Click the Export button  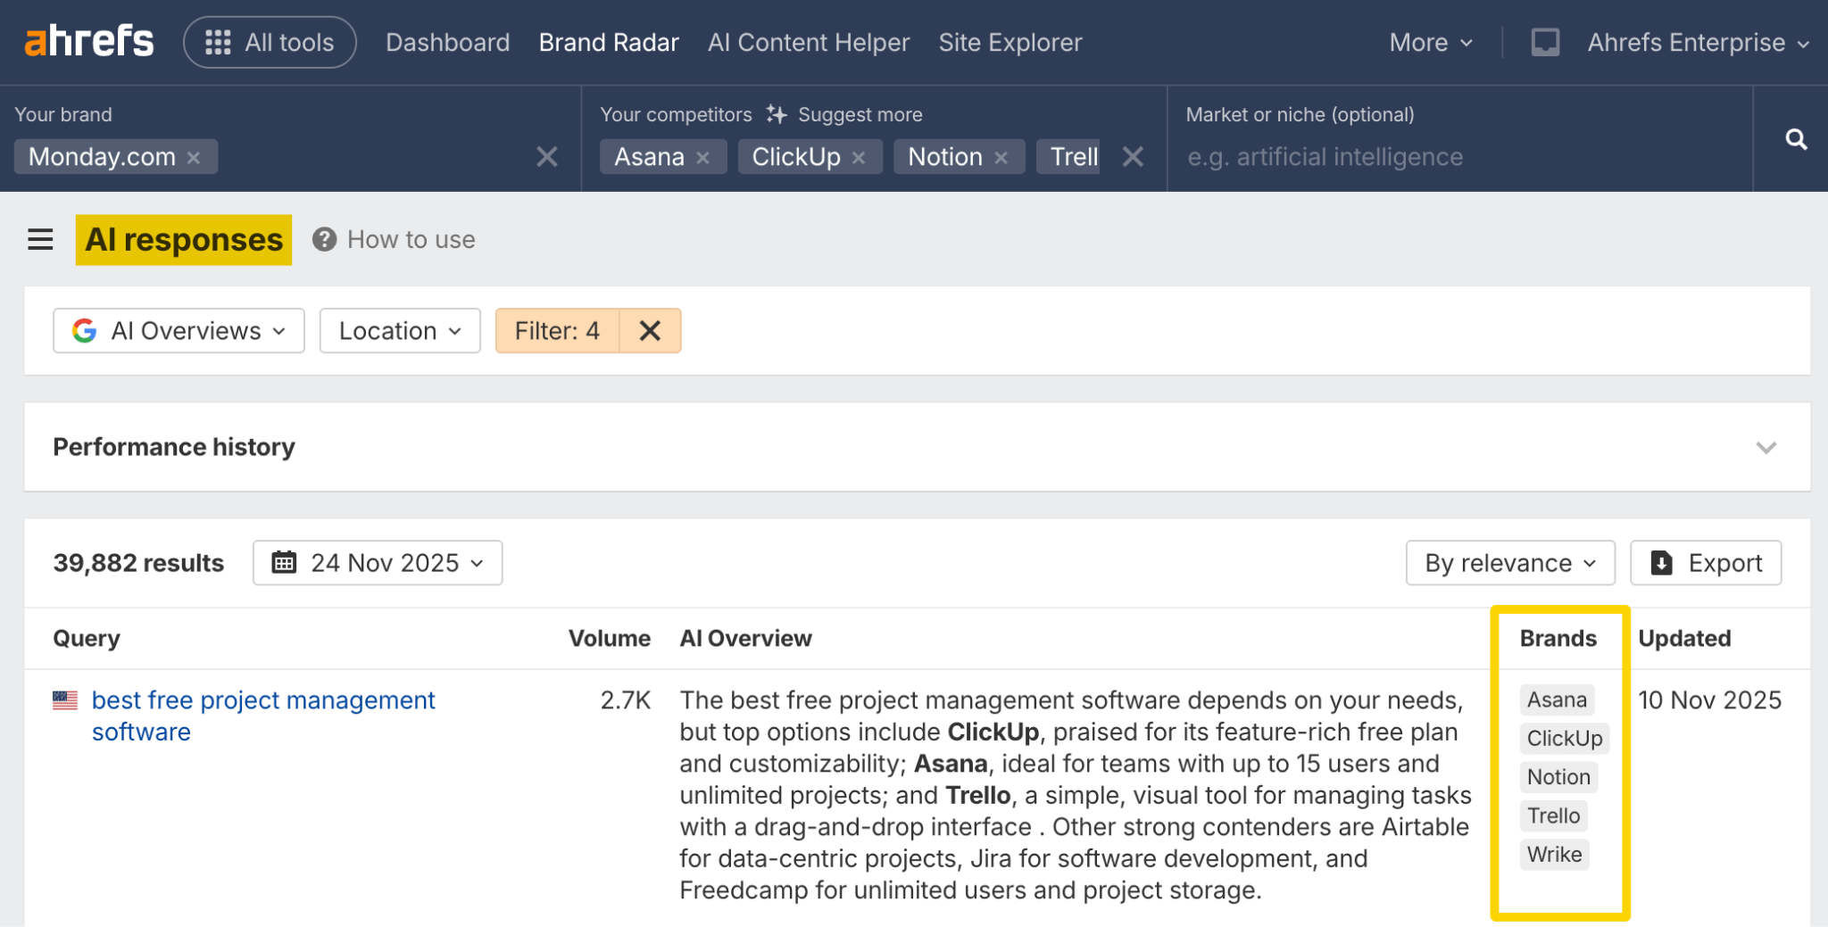(x=1706, y=563)
